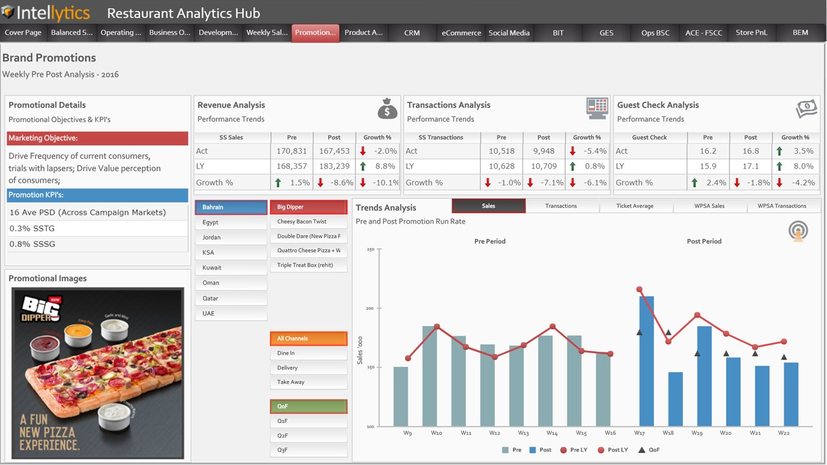Switch trends to Ticket Average
Viewport: 827px width, 465px height.
pyautogui.click(x=635, y=206)
